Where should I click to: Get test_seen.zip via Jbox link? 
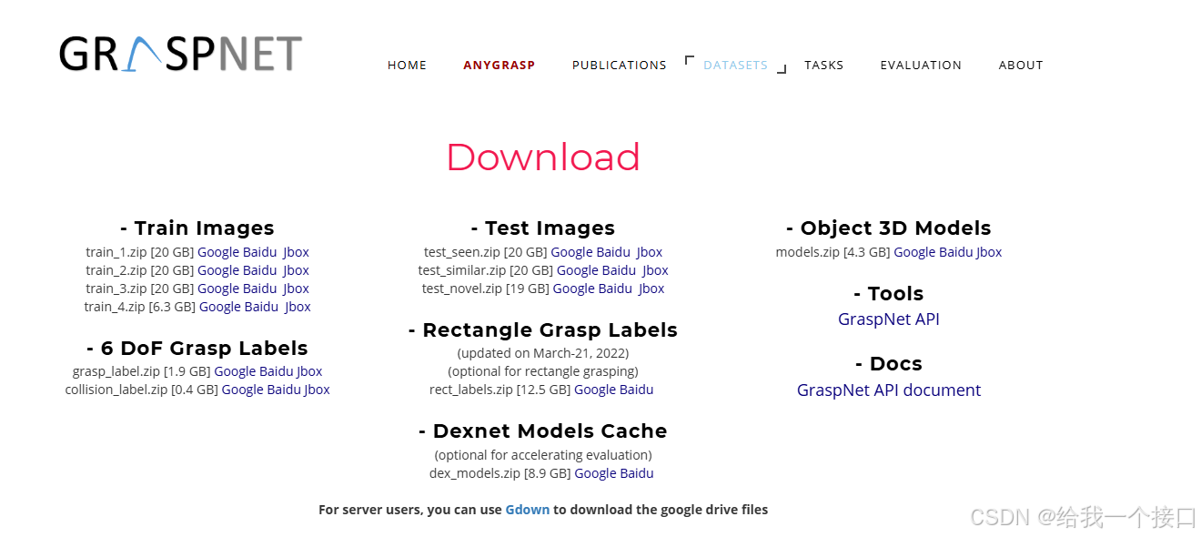650,252
